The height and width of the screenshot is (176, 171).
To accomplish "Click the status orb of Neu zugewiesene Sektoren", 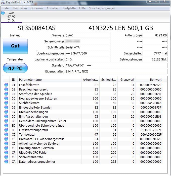I will [x=6, y=98].
